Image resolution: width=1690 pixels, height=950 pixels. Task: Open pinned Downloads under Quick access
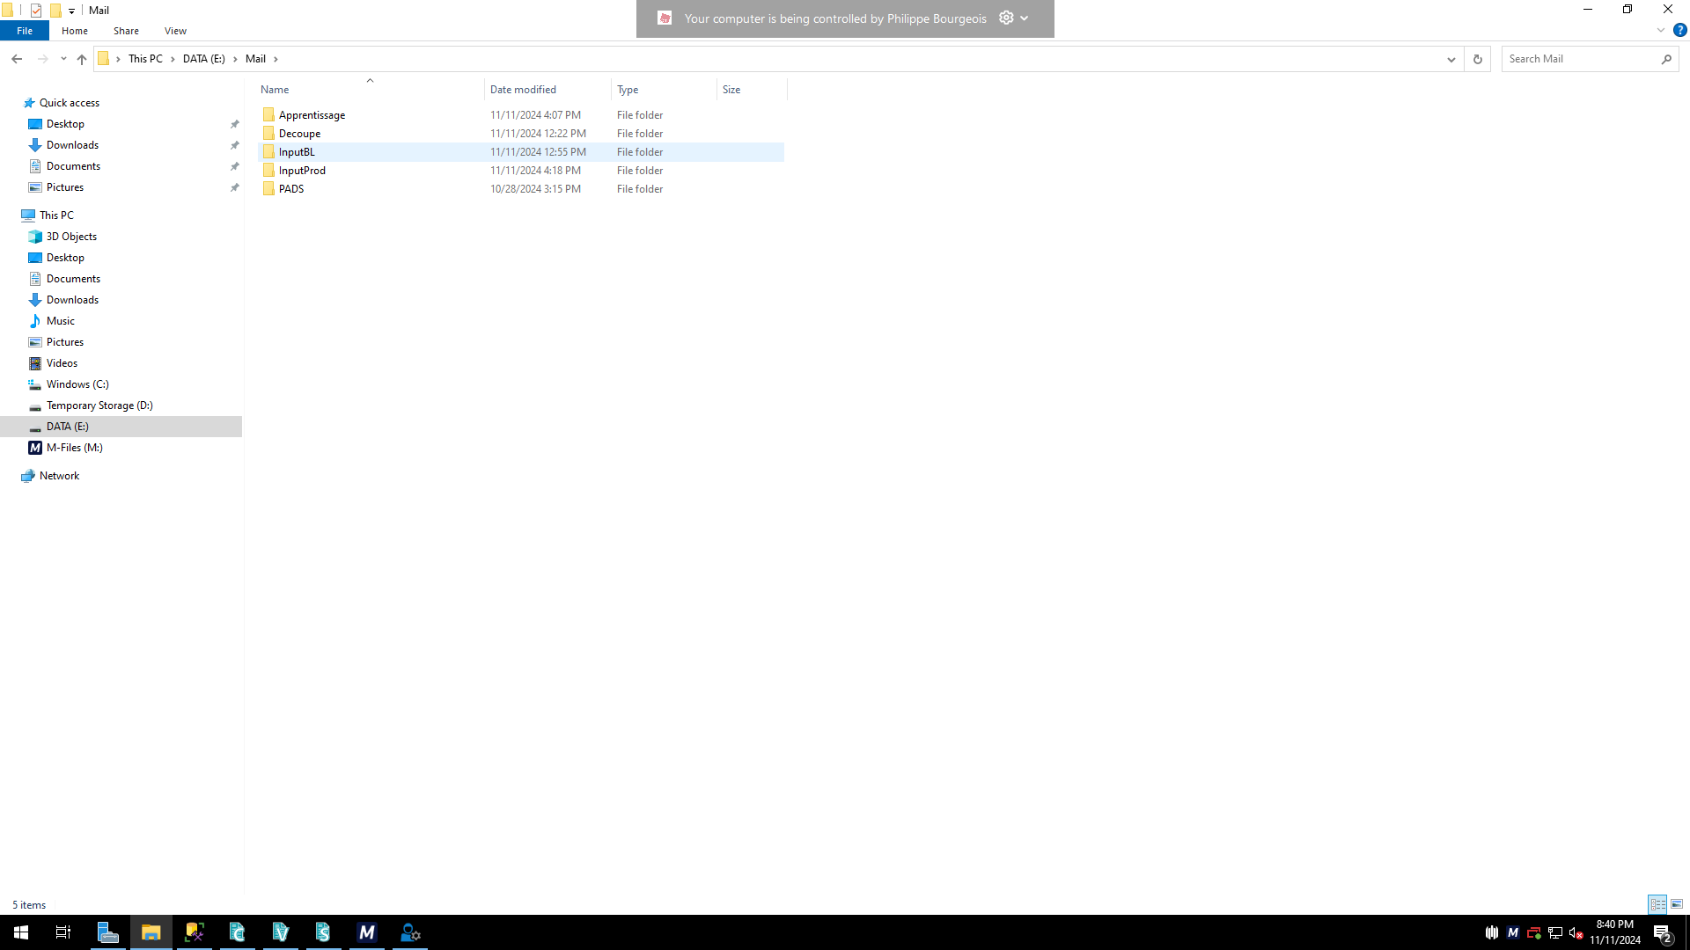tap(72, 145)
